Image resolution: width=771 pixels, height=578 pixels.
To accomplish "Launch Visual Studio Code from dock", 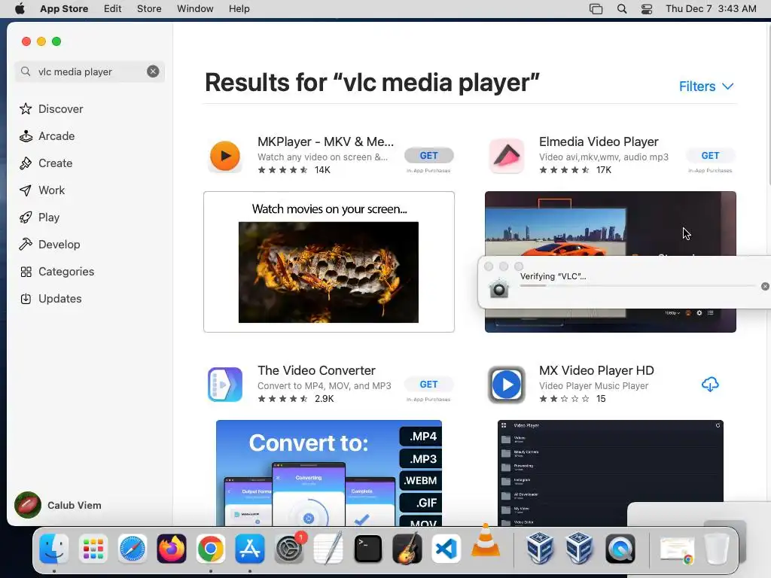I will tap(446, 549).
